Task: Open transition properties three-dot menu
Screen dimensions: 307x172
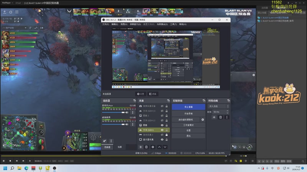Action: point(227,117)
